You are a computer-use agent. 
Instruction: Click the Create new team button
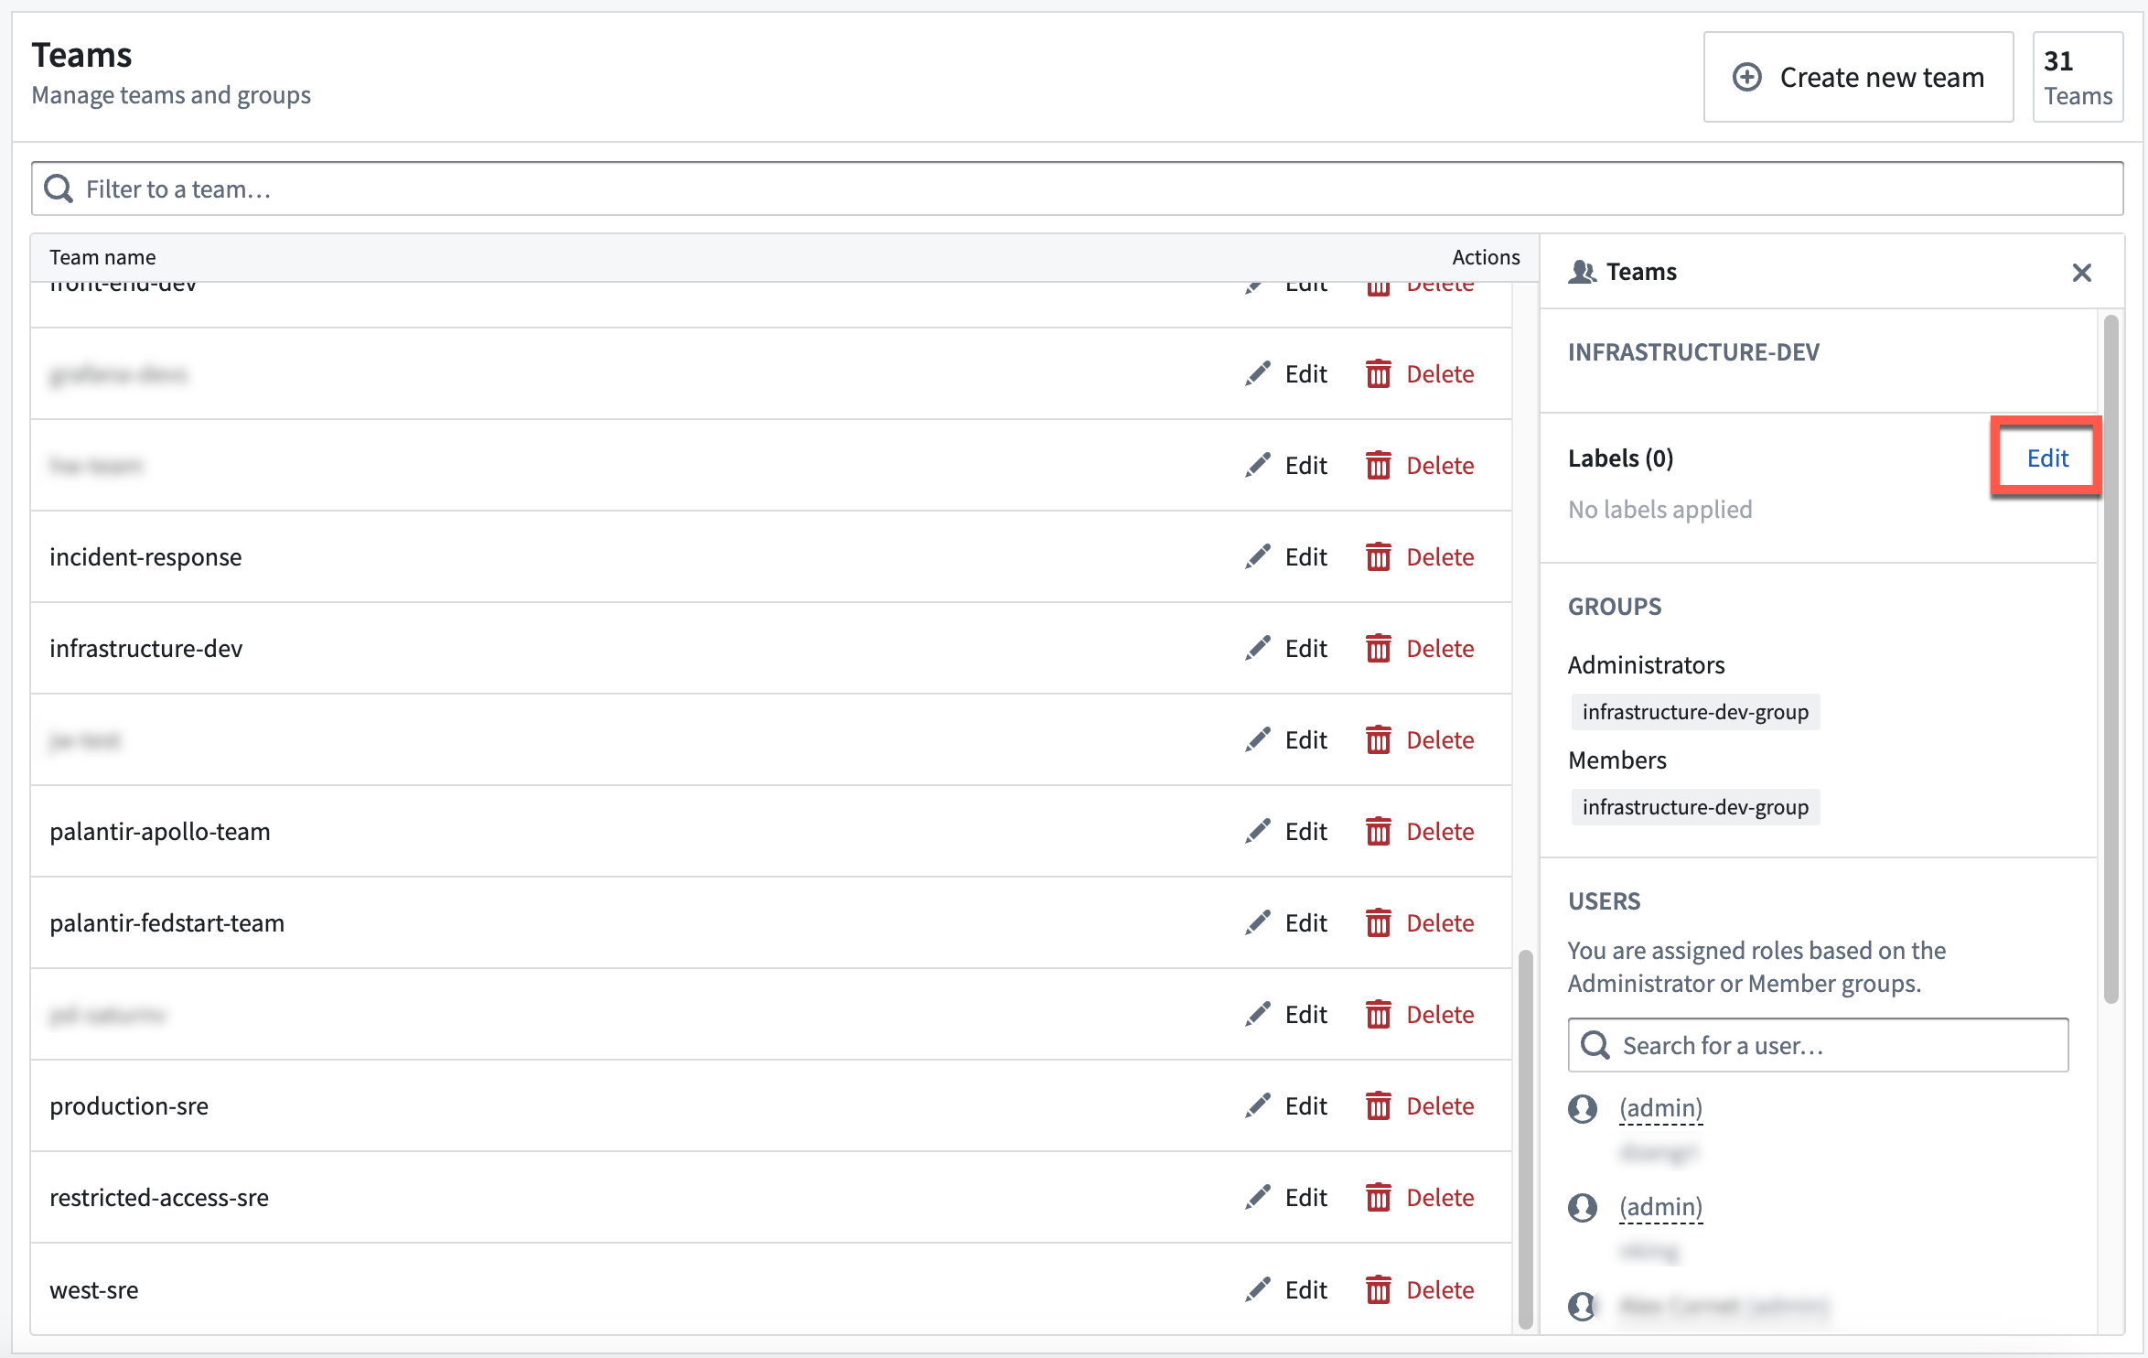click(1858, 77)
